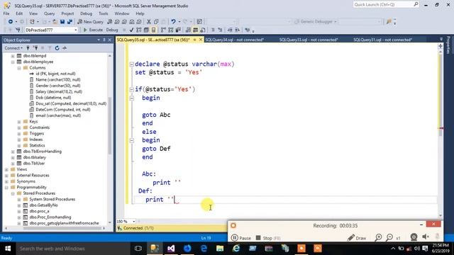Click the Object Explorer vertical scrollbar thumb
454x255 pixels.
[110, 126]
